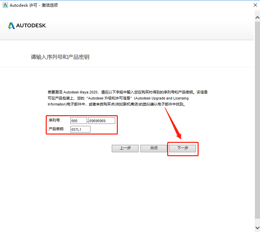Image resolution: width=260 pixels, height=232 pixels.
Task: Click the 序列号 label
Action: [54, 120]
